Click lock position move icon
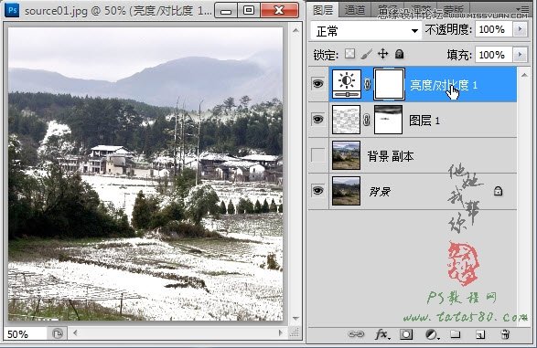 click(x=382, y=54)
